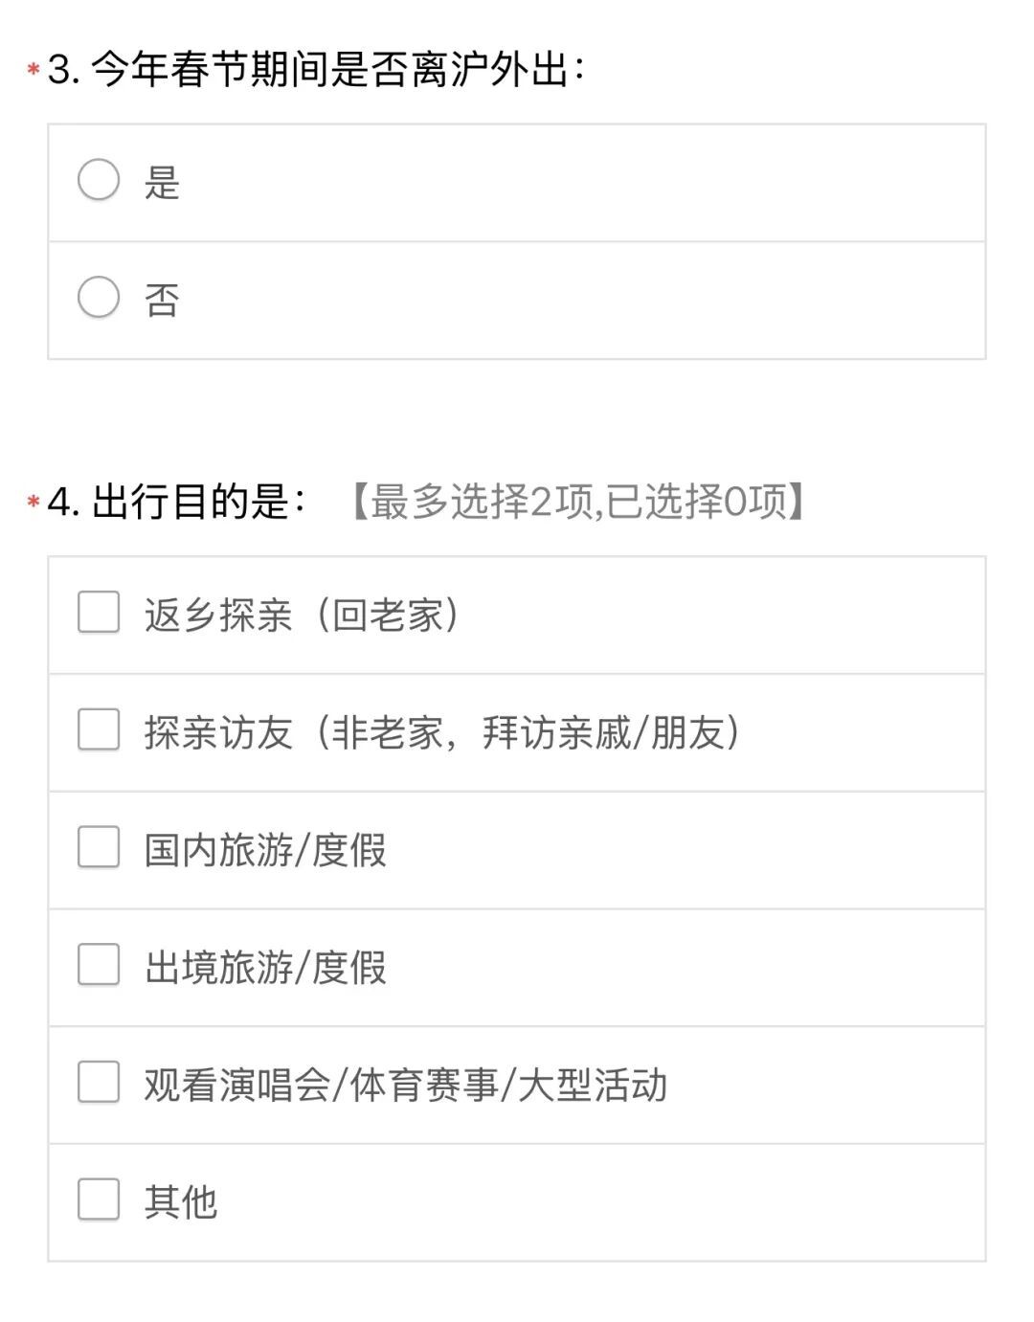Click the '其他' option label text

(181, 1201)
